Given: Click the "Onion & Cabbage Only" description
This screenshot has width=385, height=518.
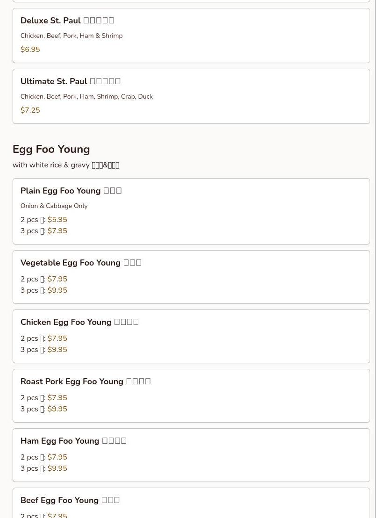Looking at the screenshot, I should pyautogui.click(x=54, y=206).
